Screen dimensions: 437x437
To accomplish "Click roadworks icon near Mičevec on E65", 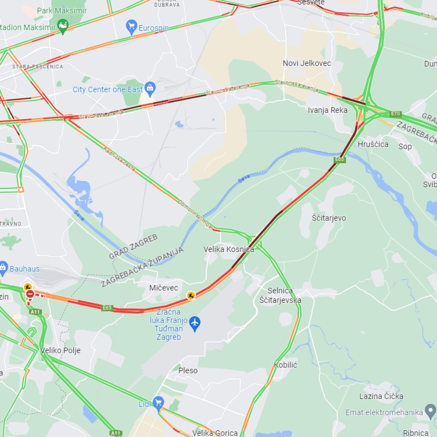I will [190, 295].
